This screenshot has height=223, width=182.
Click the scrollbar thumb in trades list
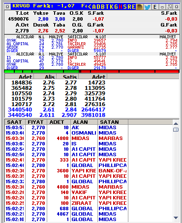pyautogui.click(x=176, y=130)
